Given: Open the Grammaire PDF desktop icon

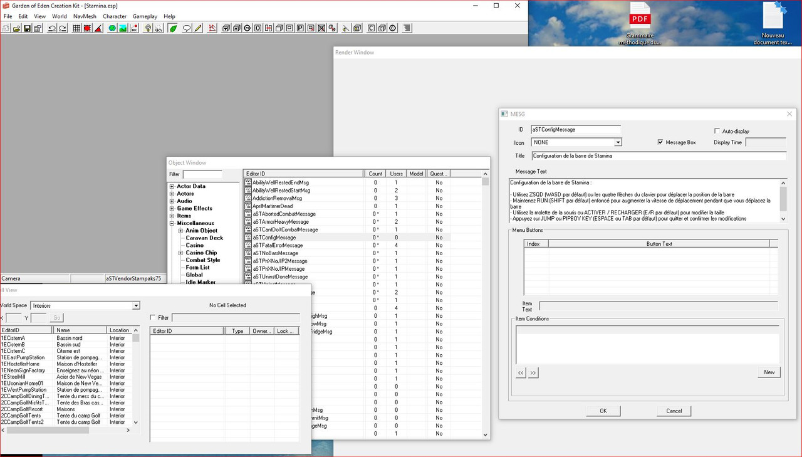Looking at the screenshot, I should point(640,24).
